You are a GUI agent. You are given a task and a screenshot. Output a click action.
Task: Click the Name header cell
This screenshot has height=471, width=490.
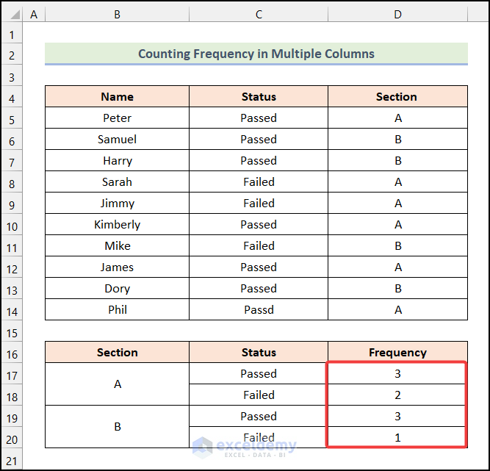[117, 97]
